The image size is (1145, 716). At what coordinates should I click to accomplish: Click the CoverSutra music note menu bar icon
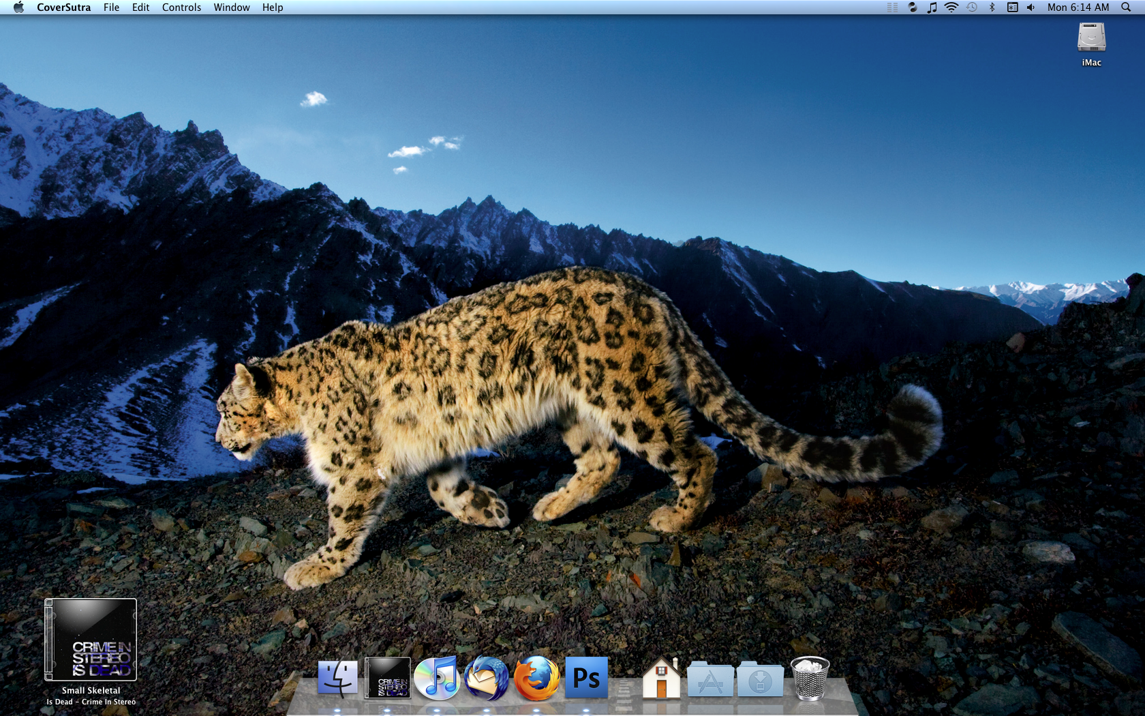932,8
